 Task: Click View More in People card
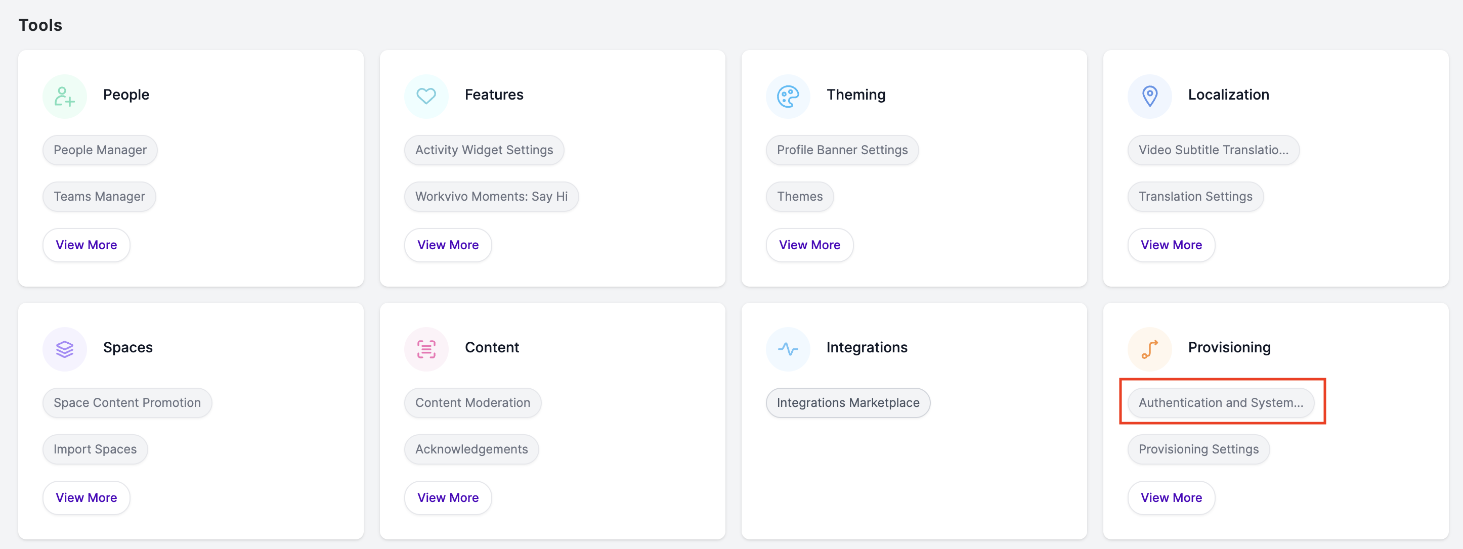click(x=87, y=245)
